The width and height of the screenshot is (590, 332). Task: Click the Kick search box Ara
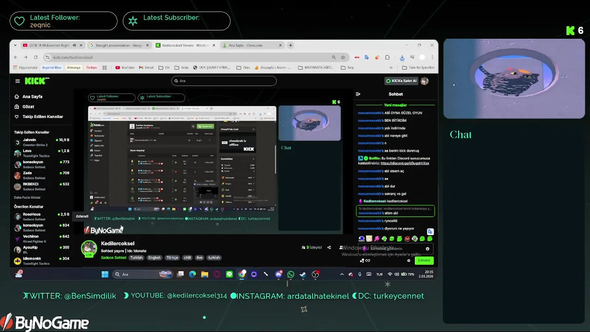(x=224, y=81)
